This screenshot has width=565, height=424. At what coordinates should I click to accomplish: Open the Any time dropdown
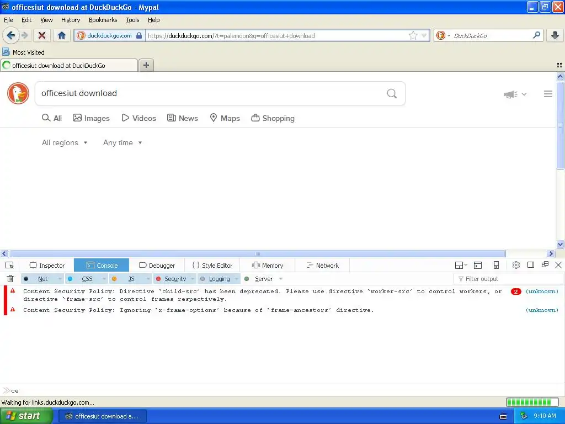tap(122, 143)
